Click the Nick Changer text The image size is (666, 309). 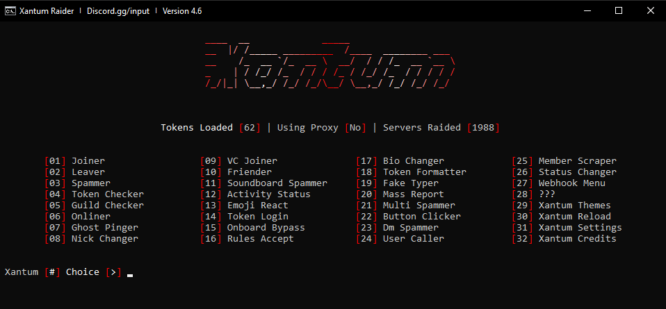[104, 239]
